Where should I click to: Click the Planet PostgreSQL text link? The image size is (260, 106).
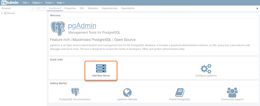180,99
